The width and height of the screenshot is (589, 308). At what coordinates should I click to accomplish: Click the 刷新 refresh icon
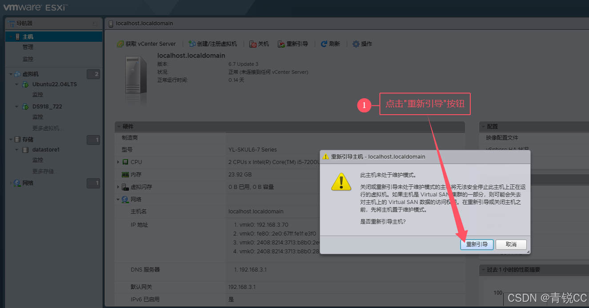(324, 44)
